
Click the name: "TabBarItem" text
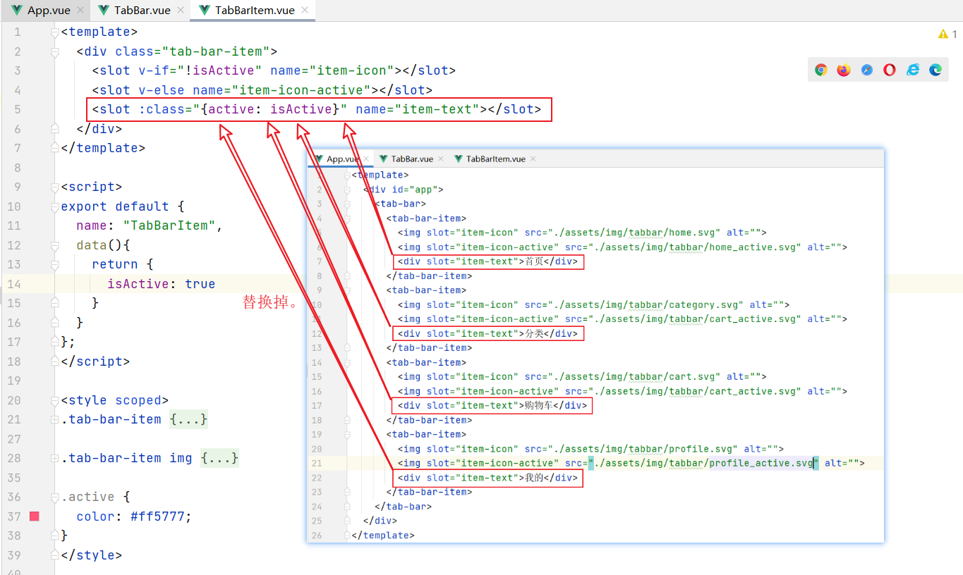coord(149,225)
